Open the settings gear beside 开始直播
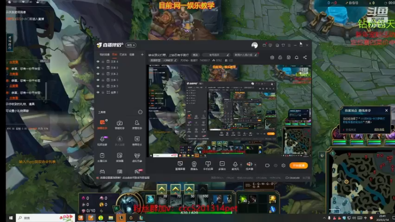The height and width of the screenshot is (222, 395). [x=283, y=165]
